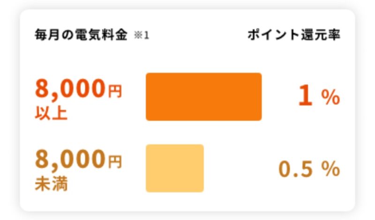375x220 pixels.
Task: Click the 毎月の電気料金 heading
Action: [81, 35]
